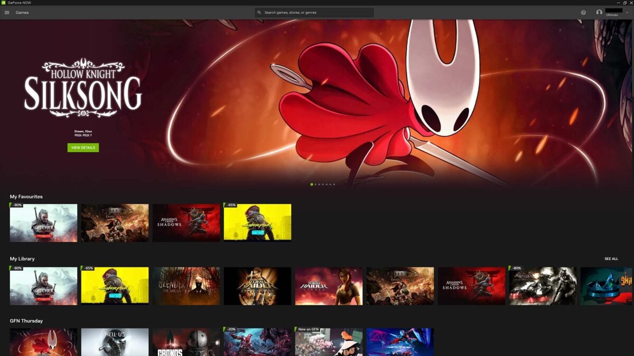Open Batman Arkham Knight in My Library

(x=543, y=286)
